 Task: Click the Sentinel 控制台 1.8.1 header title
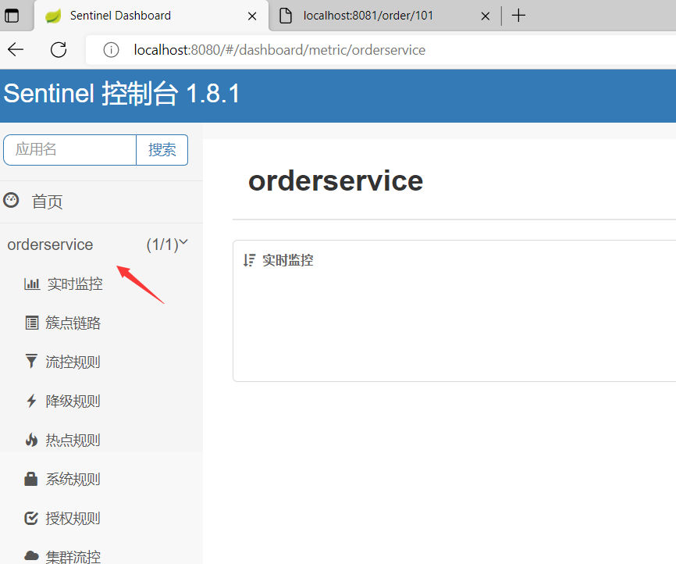coord(122,93)
